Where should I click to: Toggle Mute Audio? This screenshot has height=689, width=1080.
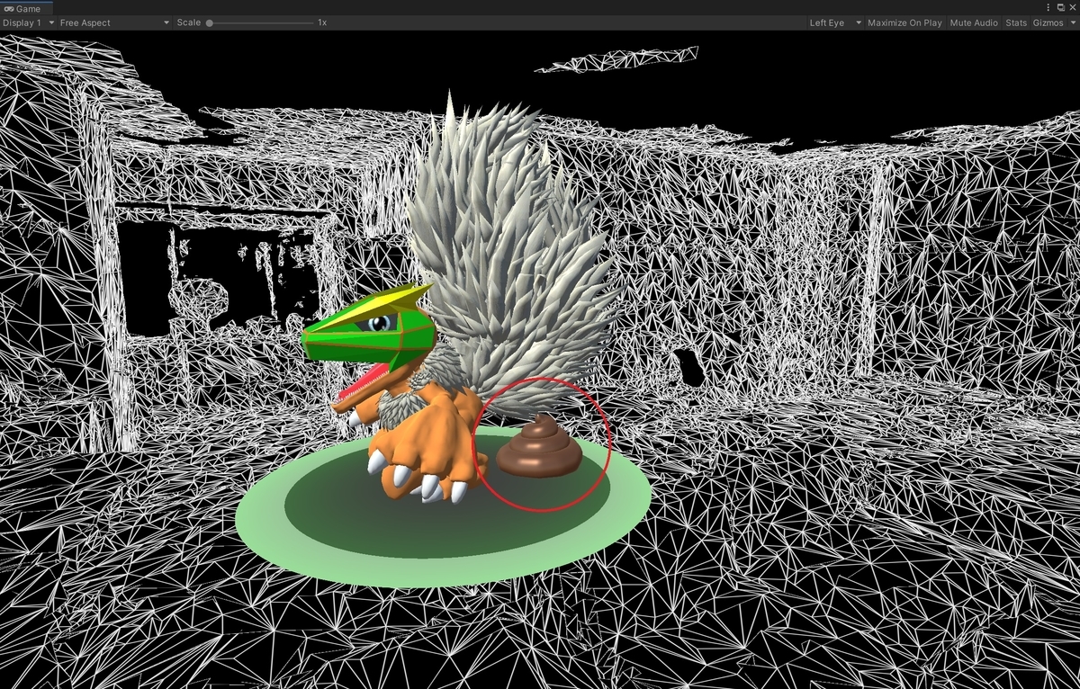coord(974,22)
